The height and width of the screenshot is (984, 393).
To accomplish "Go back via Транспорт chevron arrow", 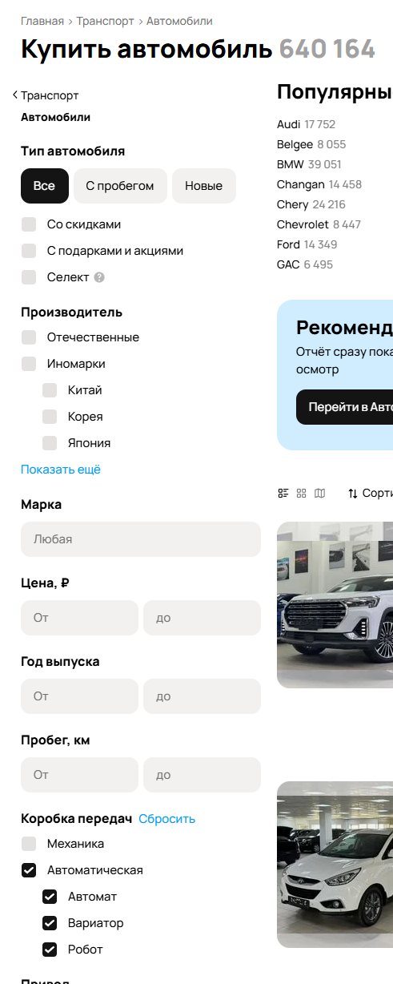I will (15, 95).
